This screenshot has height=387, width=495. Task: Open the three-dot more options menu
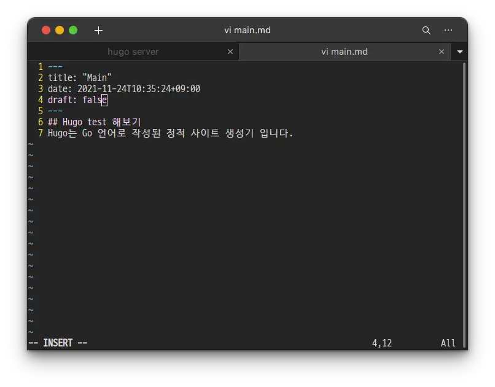click(448, 30)
